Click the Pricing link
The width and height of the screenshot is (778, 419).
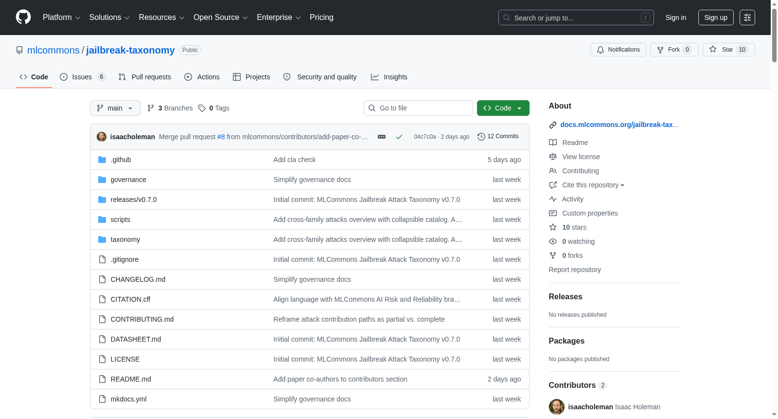(x=321, y=18)
